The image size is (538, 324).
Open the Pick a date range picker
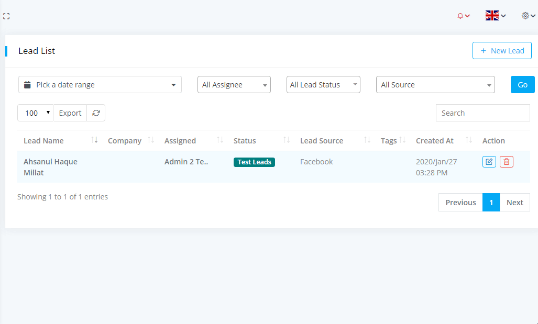(100, 85)
